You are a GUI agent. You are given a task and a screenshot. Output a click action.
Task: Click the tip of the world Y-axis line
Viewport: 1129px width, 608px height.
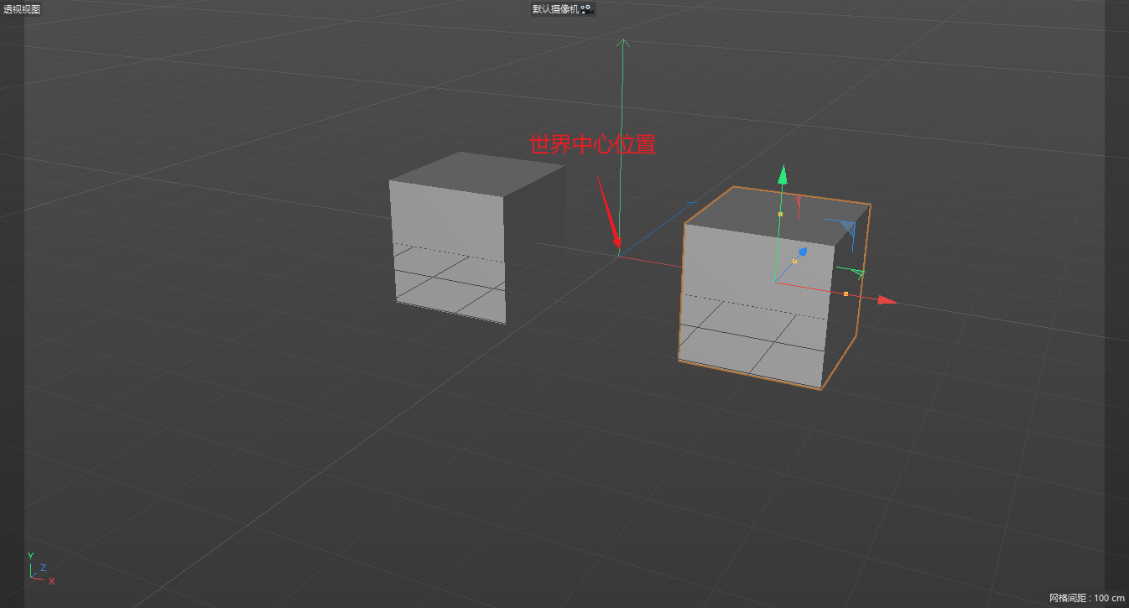tap(622, 39)
